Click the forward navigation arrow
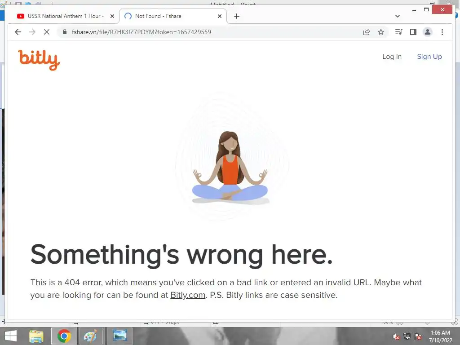Viewport: 460px width, 345px height. (32, 32)
